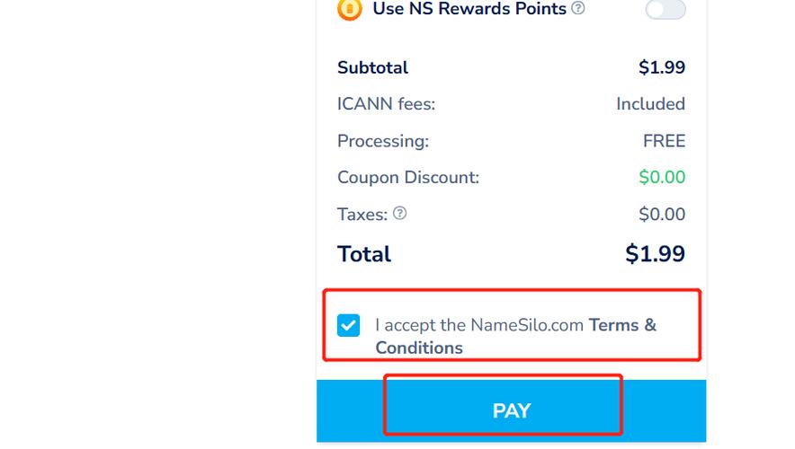Click the Coupon Discount label
This screenshot has width=795, height=449.
coord(408,178)
